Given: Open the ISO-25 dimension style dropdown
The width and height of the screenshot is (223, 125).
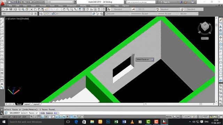Looking at the screenshot, I should (145, 9).
